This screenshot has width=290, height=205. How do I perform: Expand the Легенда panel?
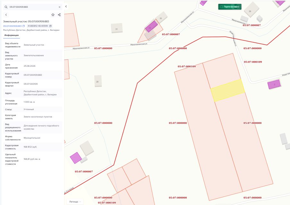click(x=75, y=202)
